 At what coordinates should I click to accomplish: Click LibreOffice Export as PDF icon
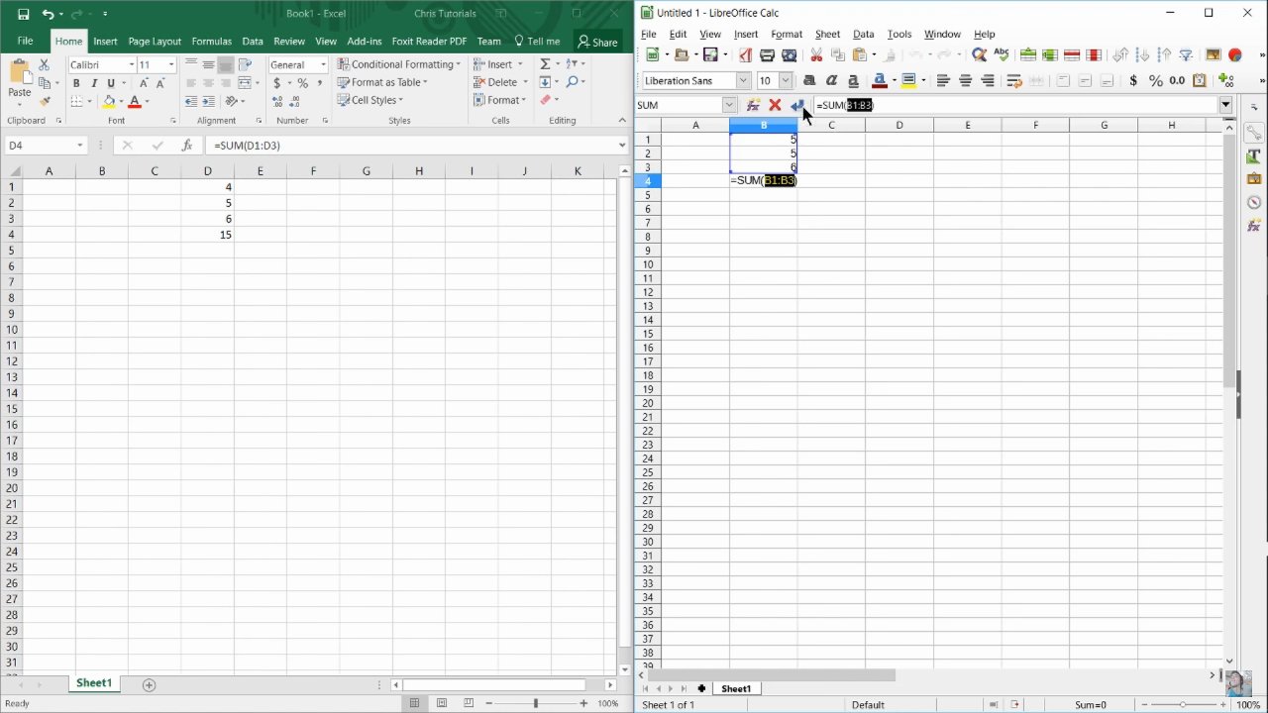[x=744, y=55]
